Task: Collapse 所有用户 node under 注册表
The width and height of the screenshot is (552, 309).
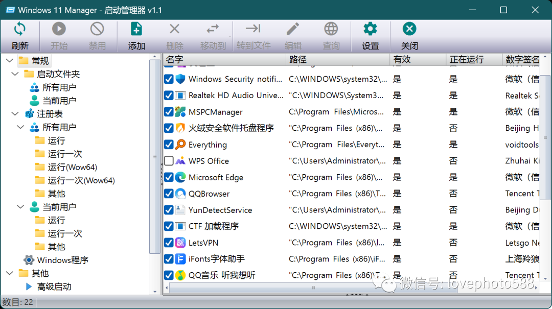Action: (21, 127)
